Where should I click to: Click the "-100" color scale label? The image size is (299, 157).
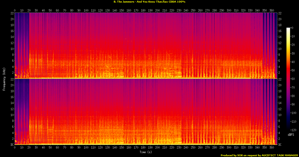pos(293,113)
